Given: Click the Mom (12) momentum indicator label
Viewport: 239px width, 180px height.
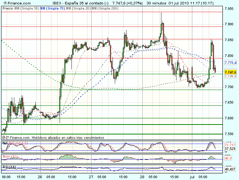Looking at the screenshot, I should click(8, 157).
